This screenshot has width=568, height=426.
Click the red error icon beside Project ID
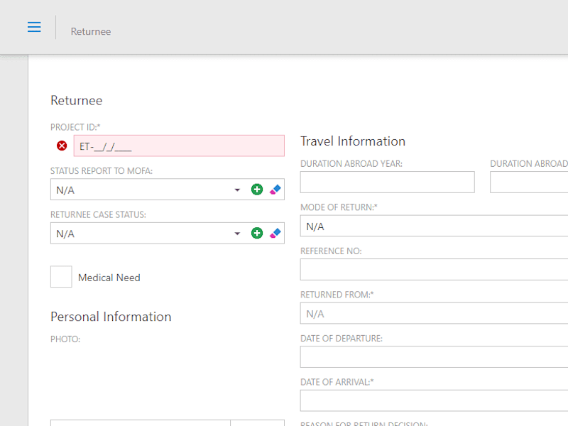pyautogui.click(x=62, y=146)
